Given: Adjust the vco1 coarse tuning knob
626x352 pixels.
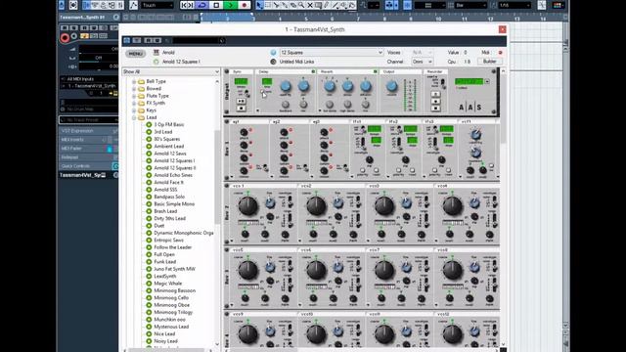Looking at the screenshot, I should coord(247,206).
